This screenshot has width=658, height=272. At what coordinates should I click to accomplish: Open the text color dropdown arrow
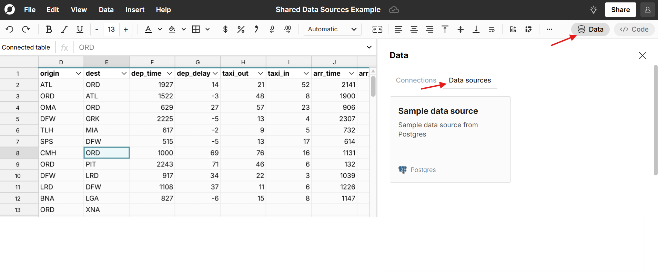(160, 29)
